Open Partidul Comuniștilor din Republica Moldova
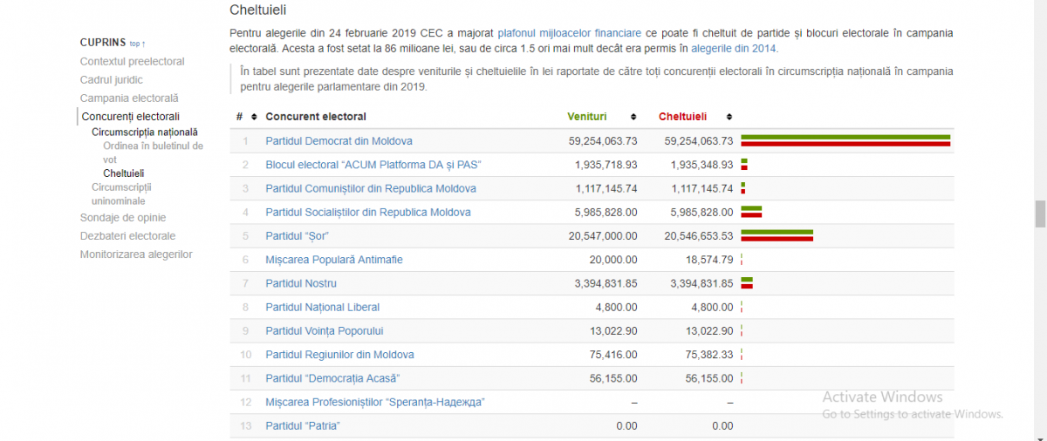Screen dimensions: 1047x441 point(371,188)
